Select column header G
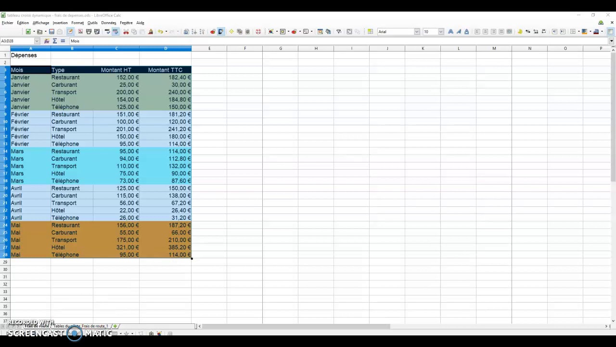 point(281,48)
